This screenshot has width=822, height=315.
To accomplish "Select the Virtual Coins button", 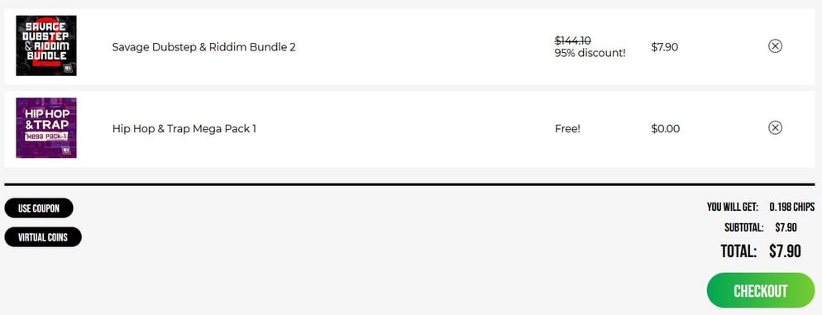I will point(43,237).
